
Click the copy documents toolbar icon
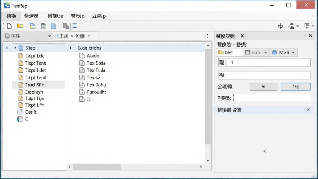tap(66, 26)
